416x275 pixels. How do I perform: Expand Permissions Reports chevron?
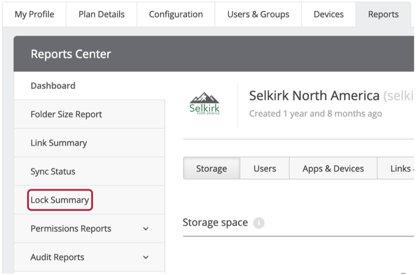coord(146,229)
